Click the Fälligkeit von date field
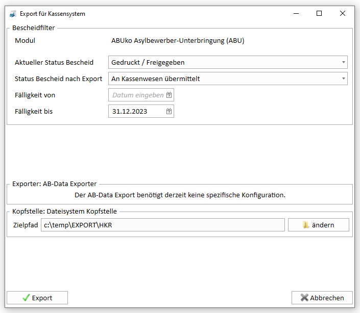360x313 pixels. (141, 95)
